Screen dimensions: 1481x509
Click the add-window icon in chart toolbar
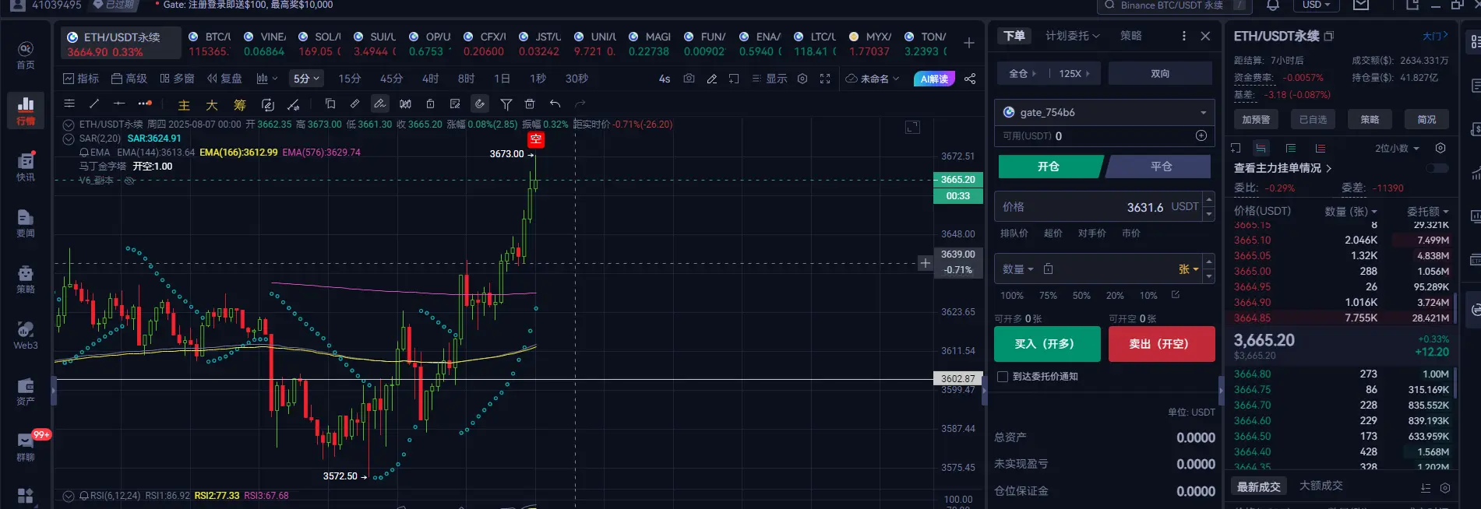point(734,79)
